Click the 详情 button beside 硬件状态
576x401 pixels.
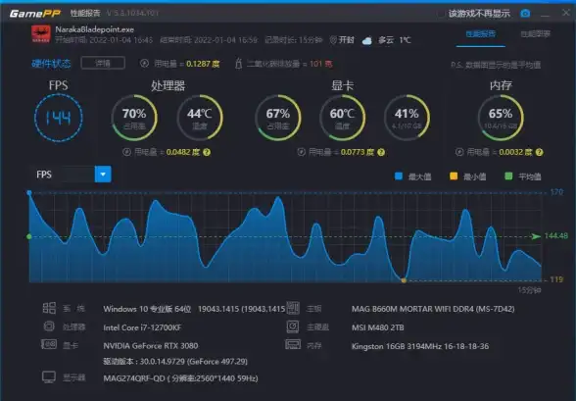(103, 63)
